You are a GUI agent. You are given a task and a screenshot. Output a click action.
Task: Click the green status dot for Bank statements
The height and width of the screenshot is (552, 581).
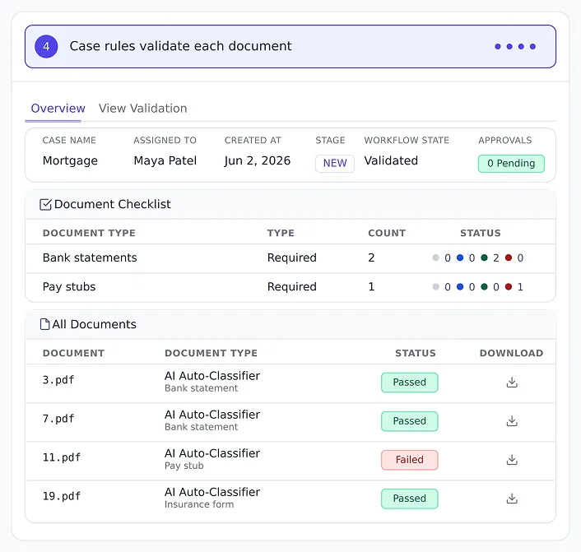point(484,257)
